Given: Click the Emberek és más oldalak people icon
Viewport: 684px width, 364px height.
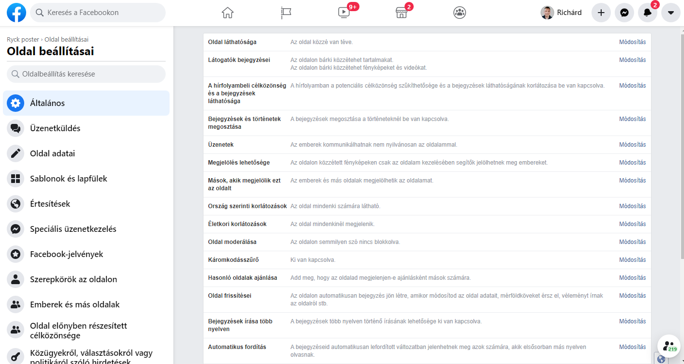Looking at the screenshot, I should (16, 304).
